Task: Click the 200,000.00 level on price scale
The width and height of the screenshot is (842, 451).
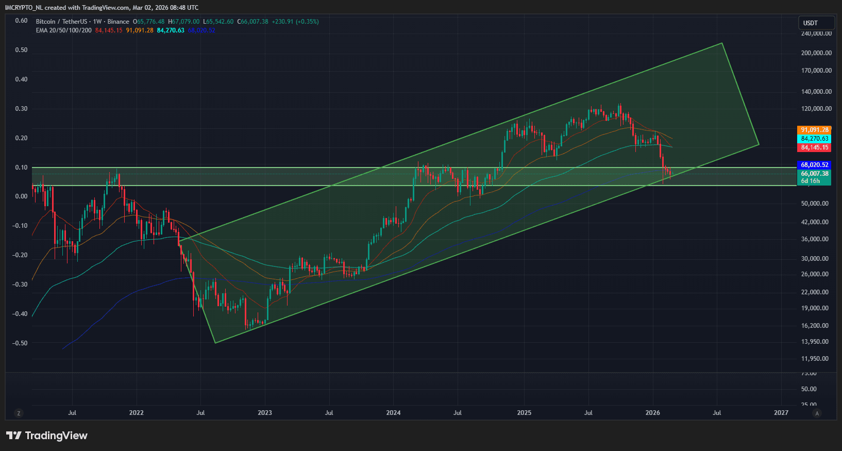Action: [x=816, y=53]
